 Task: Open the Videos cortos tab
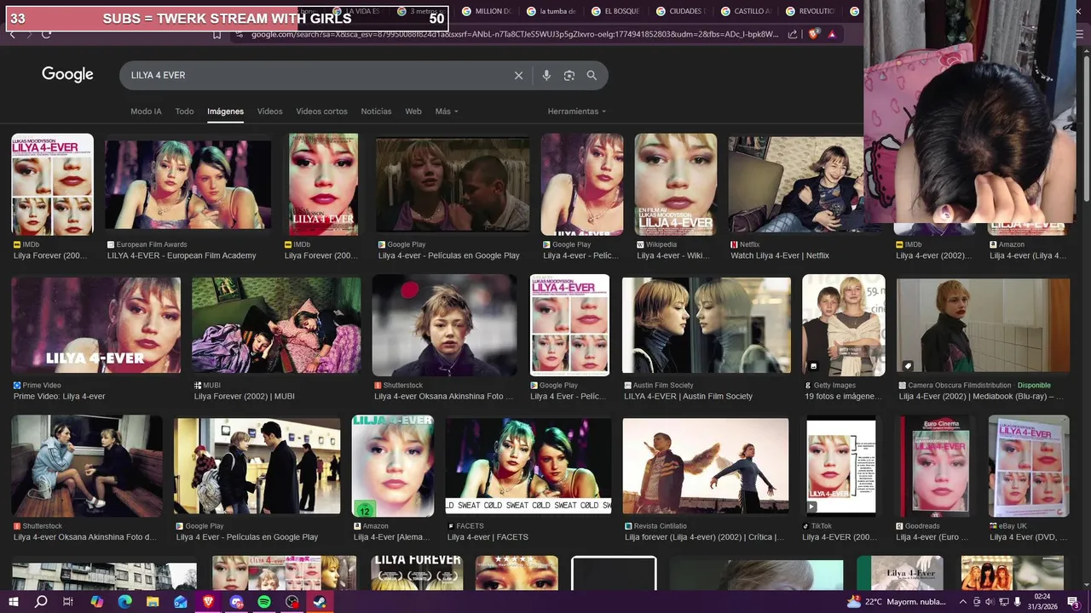coord(321,112)
